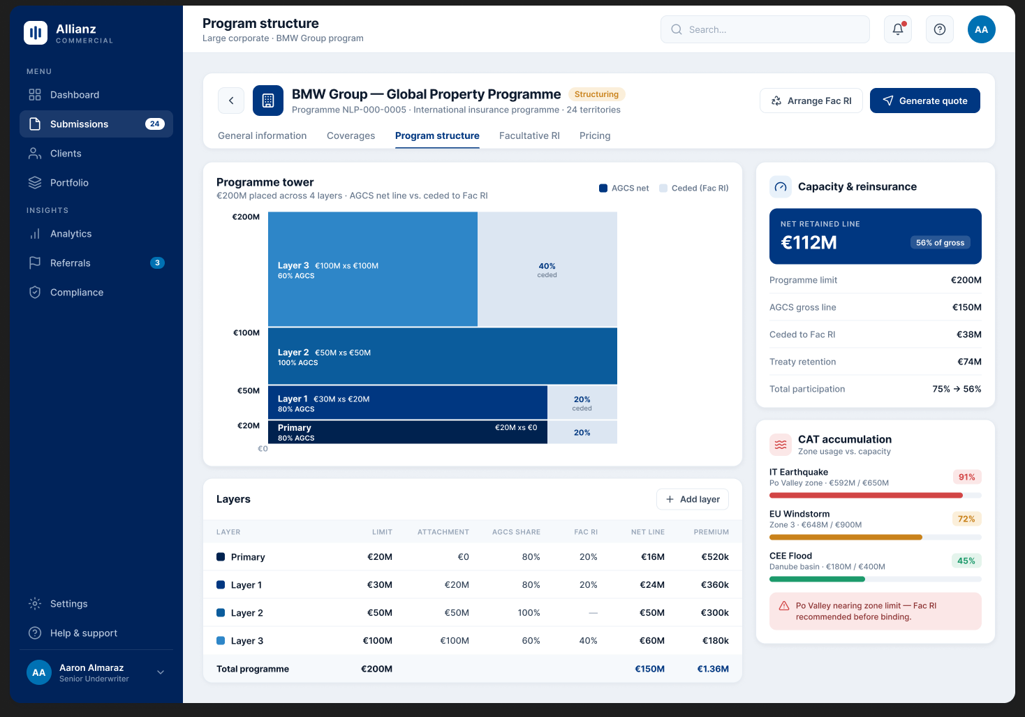Click the BMW Group building icon
Screen dimensions: 1025x717
tap(268, 101)
